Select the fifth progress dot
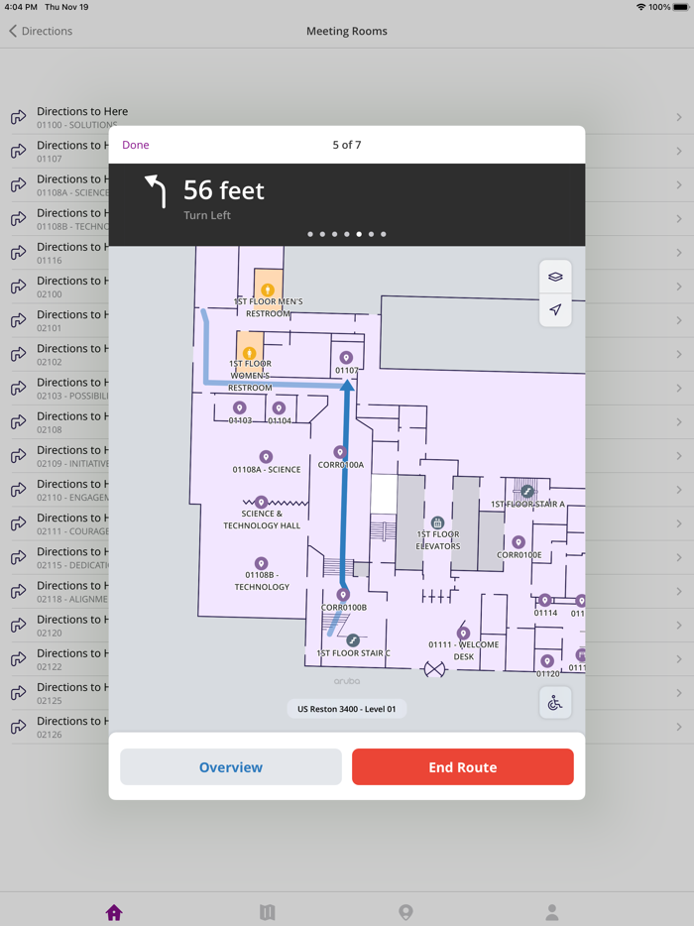The image size is (694, 926). pyautogui.click(x=358, y=235)
